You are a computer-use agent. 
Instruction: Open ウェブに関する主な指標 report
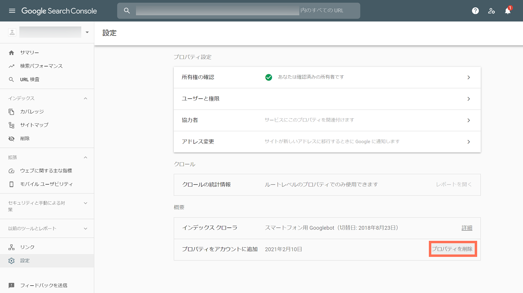click(x=46, y=171)
